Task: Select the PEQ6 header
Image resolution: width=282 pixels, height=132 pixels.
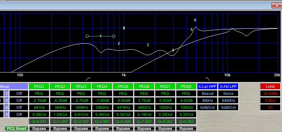Action: 144,86
